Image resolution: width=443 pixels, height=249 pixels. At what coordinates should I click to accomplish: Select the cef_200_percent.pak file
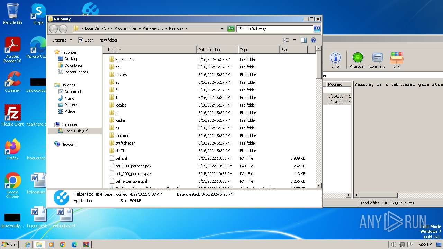(133, 174)
